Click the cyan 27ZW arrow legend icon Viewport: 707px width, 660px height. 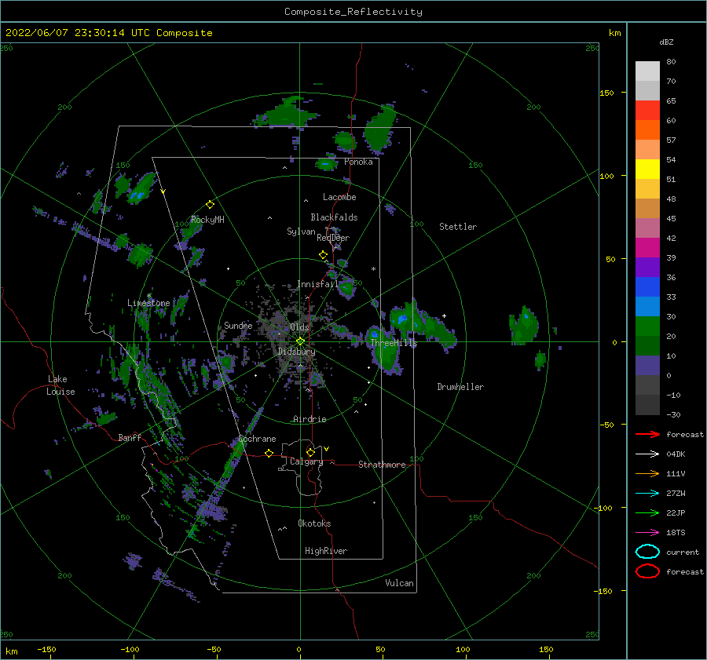[647, 494]
